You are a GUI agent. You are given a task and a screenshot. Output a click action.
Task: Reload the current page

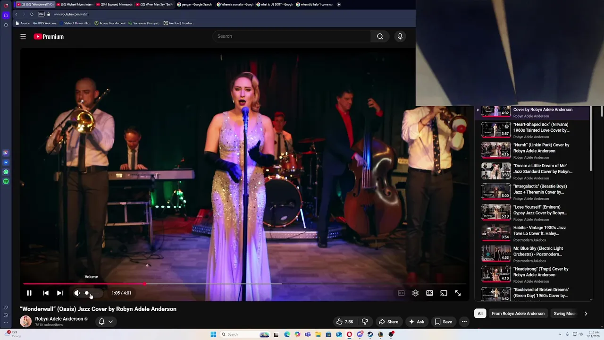coord(32,14)
